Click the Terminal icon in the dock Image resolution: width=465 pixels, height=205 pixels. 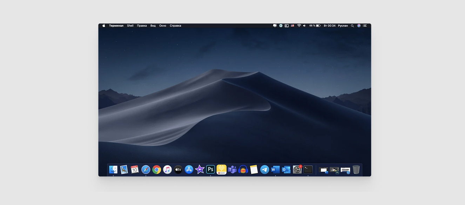point(308,170)
